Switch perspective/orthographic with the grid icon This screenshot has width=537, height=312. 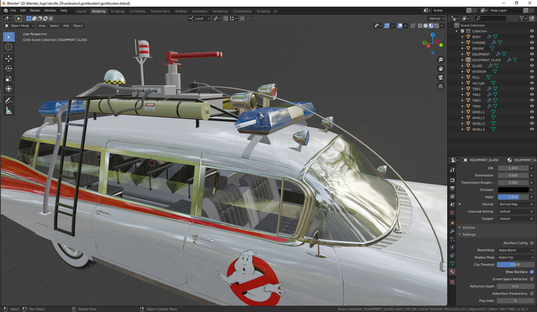click(441, 86)
